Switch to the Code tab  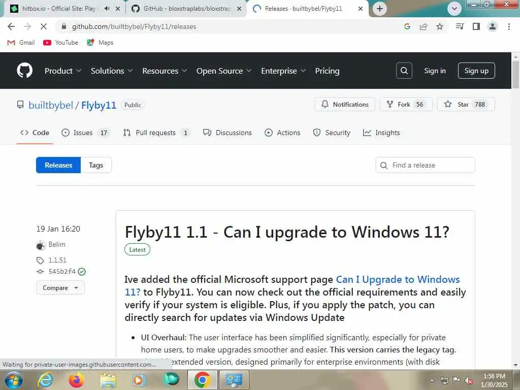pyautogui.click(x=35, y=133)
